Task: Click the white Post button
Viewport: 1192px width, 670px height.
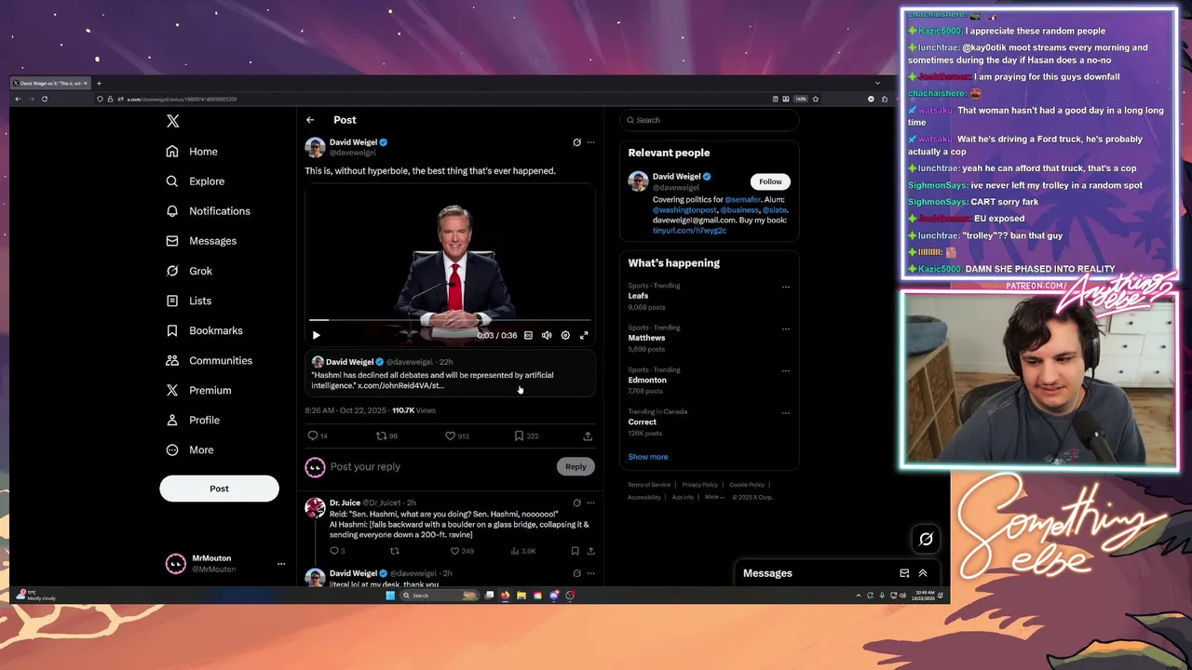Action: click(x=219, y=489)
